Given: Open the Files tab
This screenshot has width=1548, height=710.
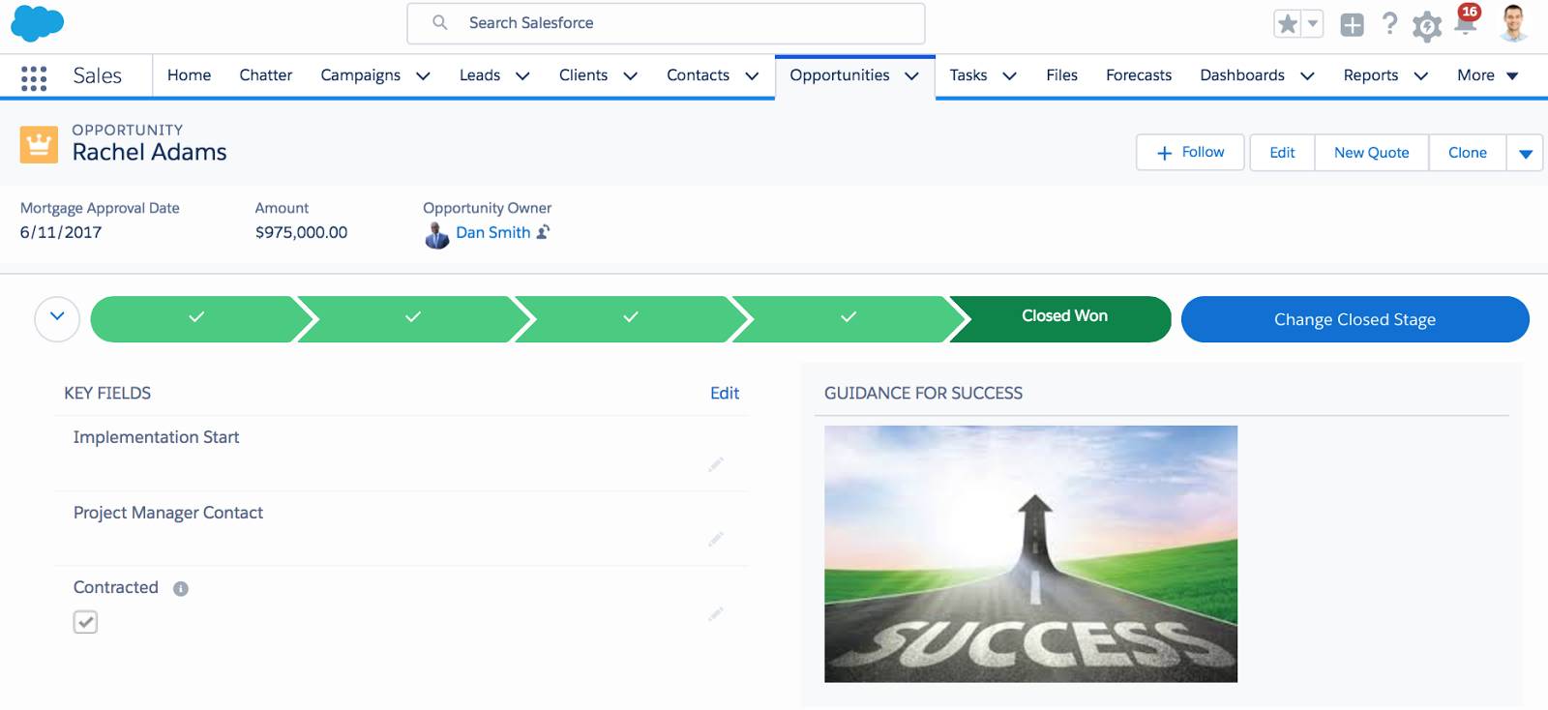Looking at the screenshot, I should click(x=1061, y=75).
